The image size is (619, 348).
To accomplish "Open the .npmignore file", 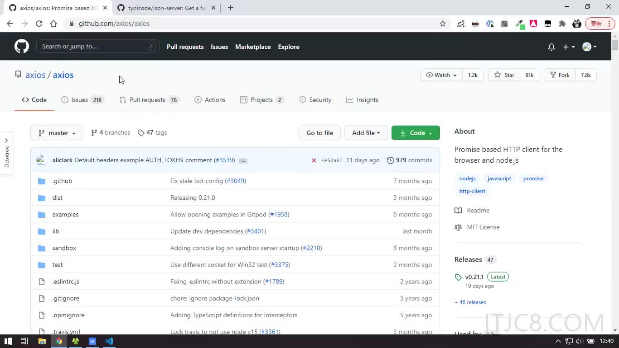I will click(68, 315).
